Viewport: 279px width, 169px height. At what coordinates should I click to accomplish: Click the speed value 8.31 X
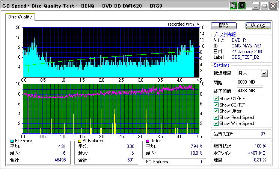pos(260,160)
